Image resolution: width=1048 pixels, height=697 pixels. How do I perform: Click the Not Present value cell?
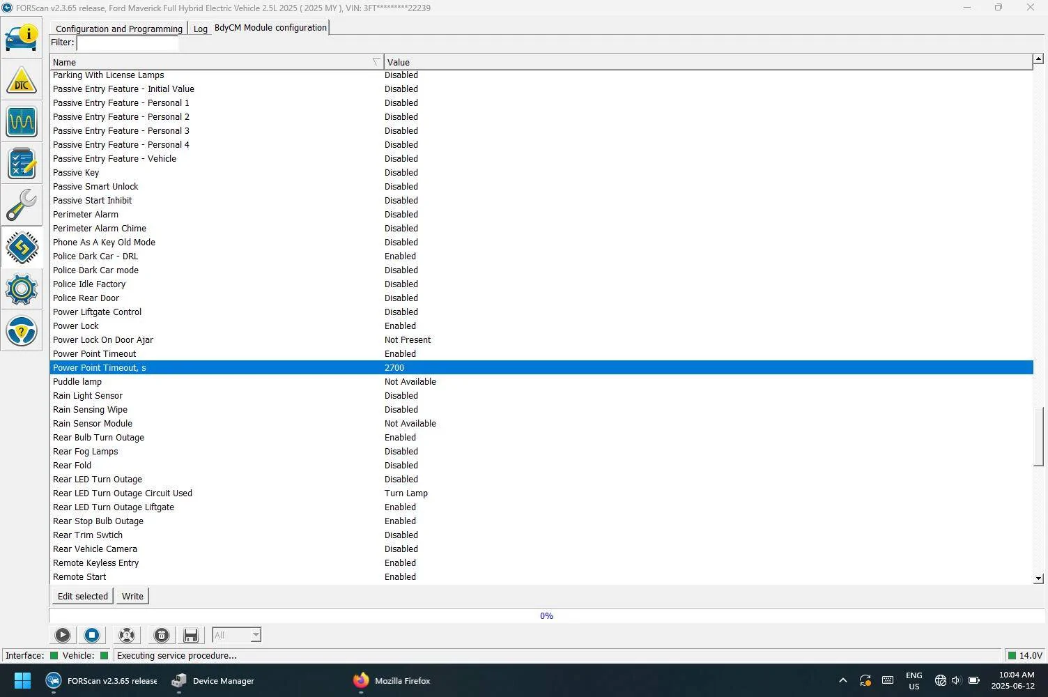pyautogui.click(x=408, y=339)
